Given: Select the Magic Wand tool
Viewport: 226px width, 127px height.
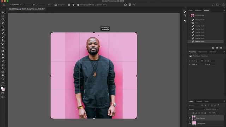Looking at the screenshot, I should [x=3, y=23].
